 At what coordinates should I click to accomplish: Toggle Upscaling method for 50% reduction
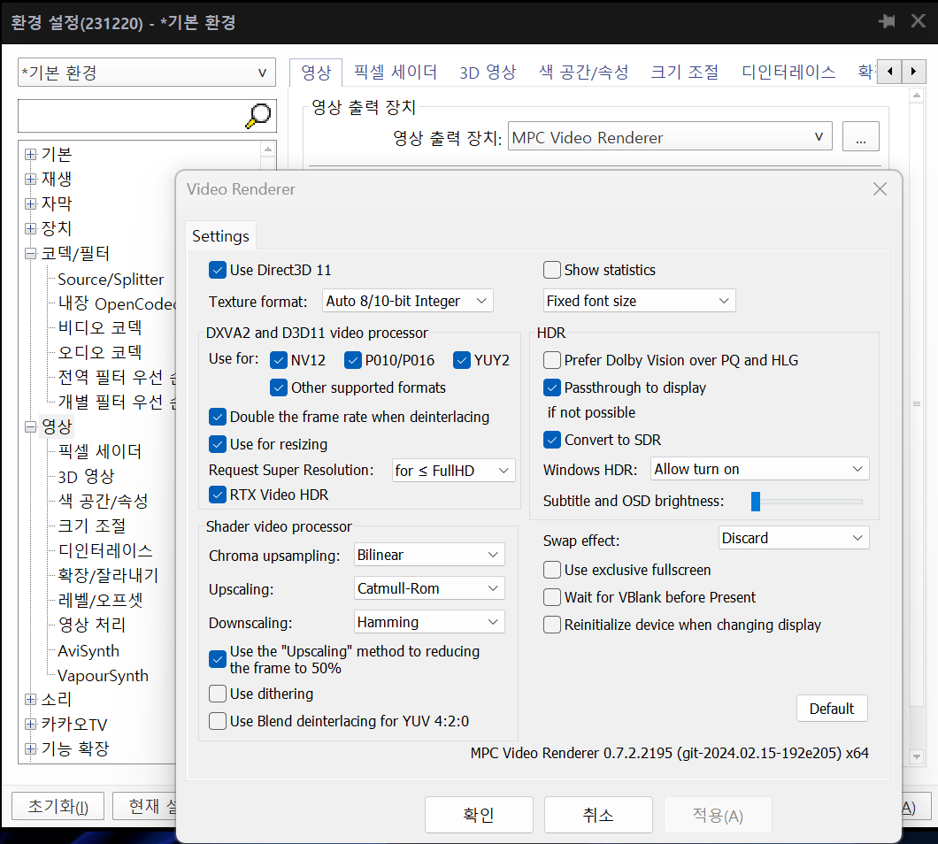coord(218,659)
